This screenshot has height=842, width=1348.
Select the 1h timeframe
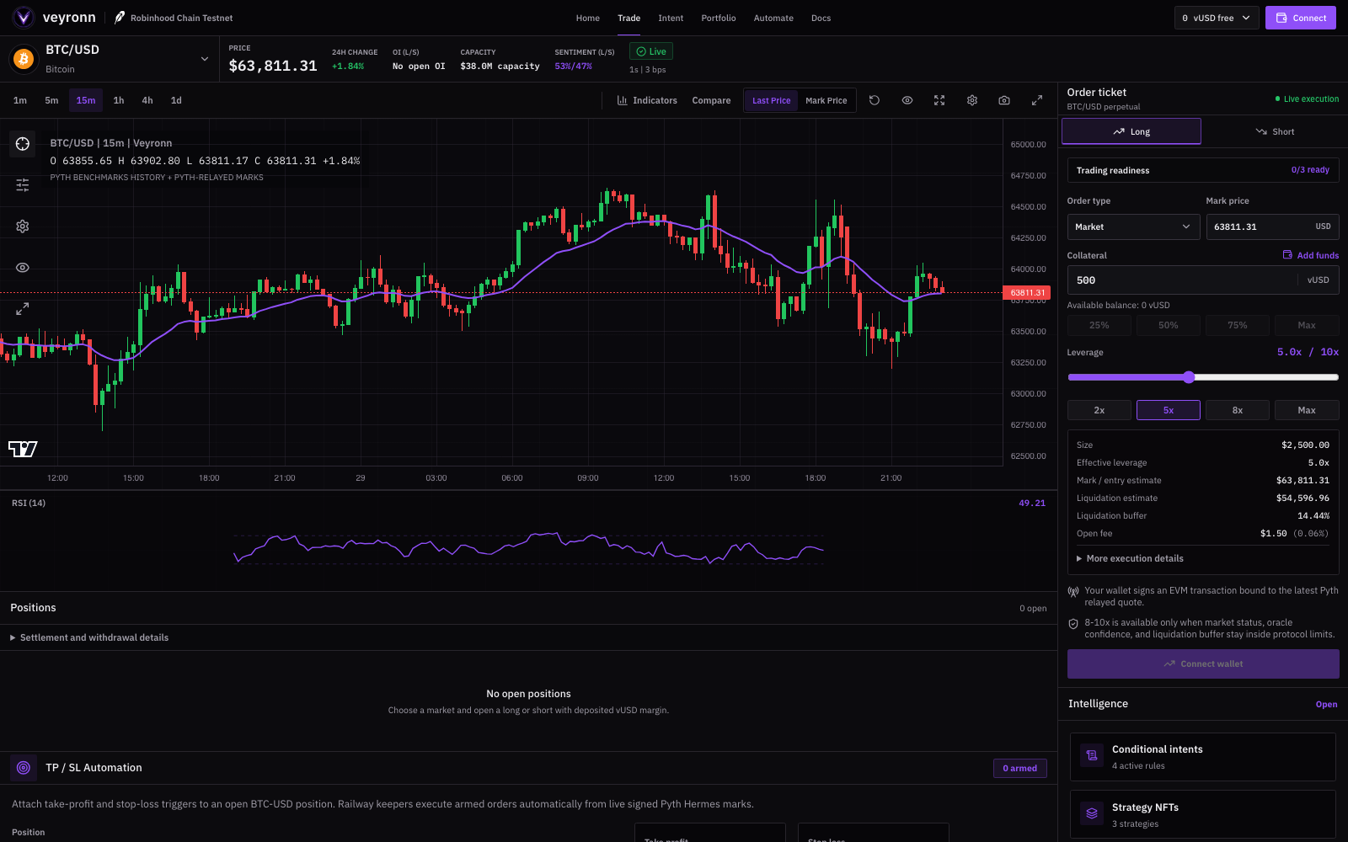click(119, 100)
